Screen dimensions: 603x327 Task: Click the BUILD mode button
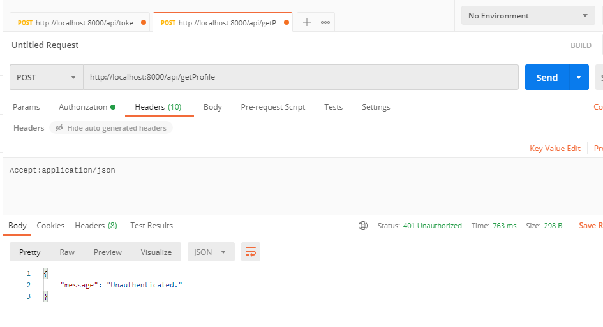coord(581,45)
